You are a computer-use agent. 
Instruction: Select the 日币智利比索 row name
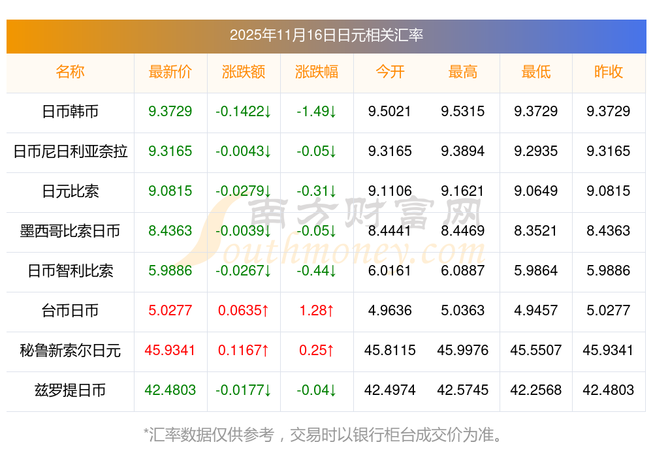(70, 271)
